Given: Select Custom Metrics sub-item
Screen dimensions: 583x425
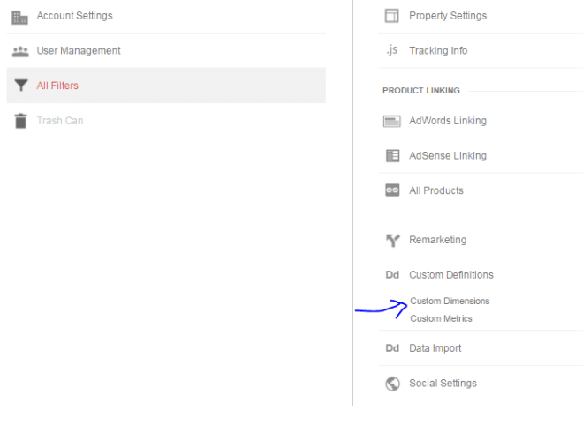Looking at the screenshot, I should (441, 318).
